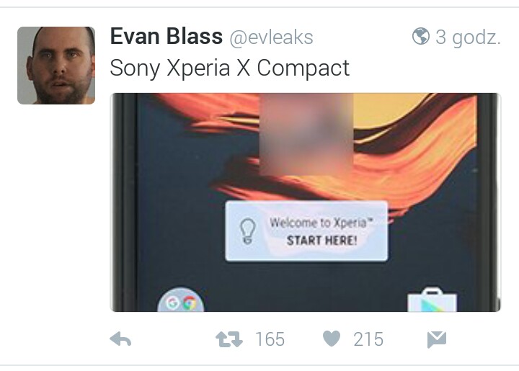The width and height of the screenshot is (519, 371).
Task: Tap the lightbulb icon in Xperia widget
Action: pyautogui.click(x=247, y=231)
